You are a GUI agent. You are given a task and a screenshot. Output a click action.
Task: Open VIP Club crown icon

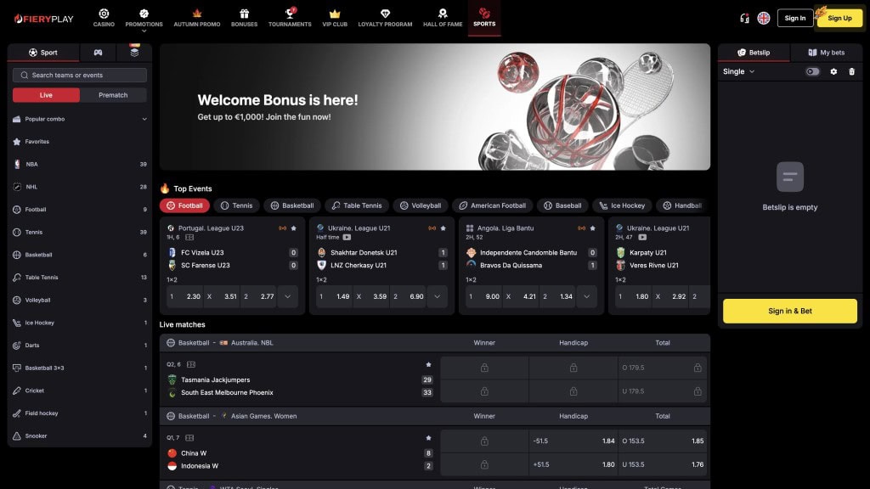(335, 14)
